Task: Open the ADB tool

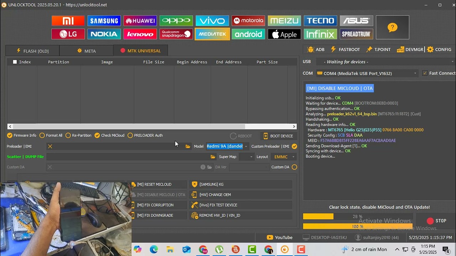Action: pyautogui.click(x=316, y=49)
